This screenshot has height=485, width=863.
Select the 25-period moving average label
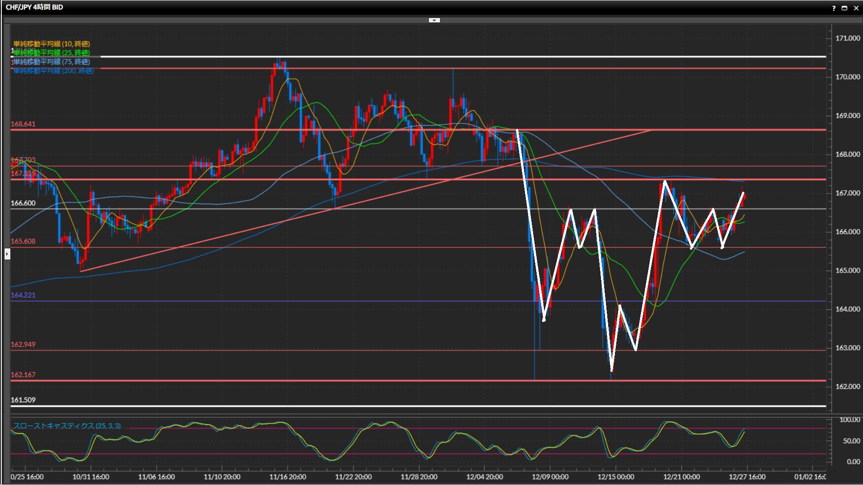pyautogui.click(x=51, y=53)
